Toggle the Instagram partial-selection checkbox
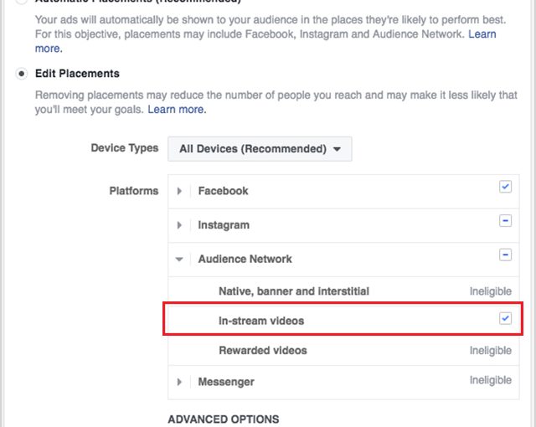Screen dimensions: 536x427 pos(505,221)
